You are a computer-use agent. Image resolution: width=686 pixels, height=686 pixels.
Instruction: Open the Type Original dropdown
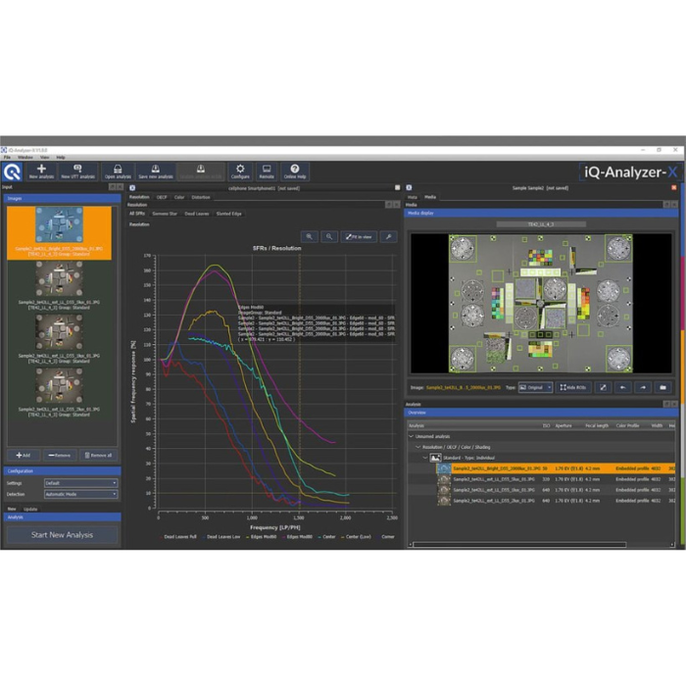click(x=535, y=388)
